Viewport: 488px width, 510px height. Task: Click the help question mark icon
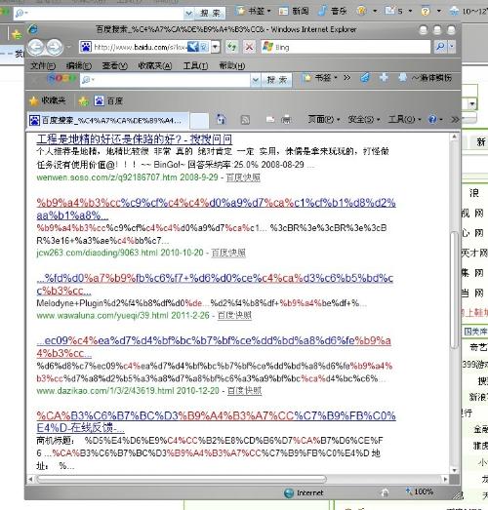432,120
